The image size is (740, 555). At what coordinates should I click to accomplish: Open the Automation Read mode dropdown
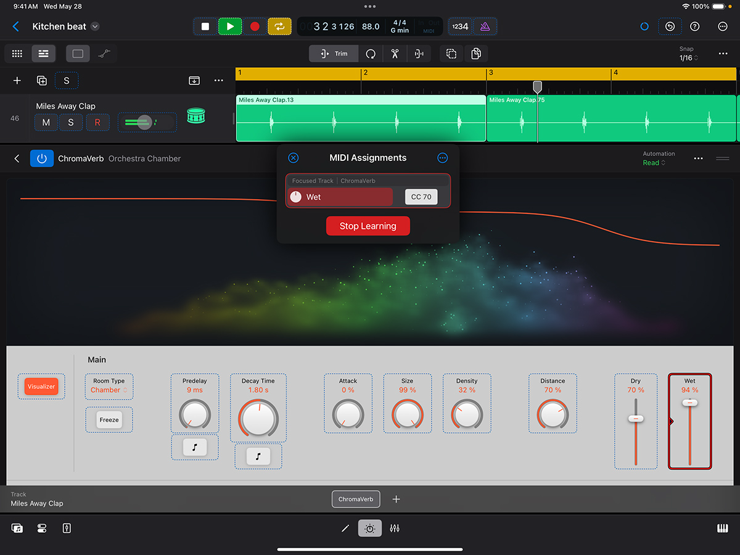coord(655,163)
